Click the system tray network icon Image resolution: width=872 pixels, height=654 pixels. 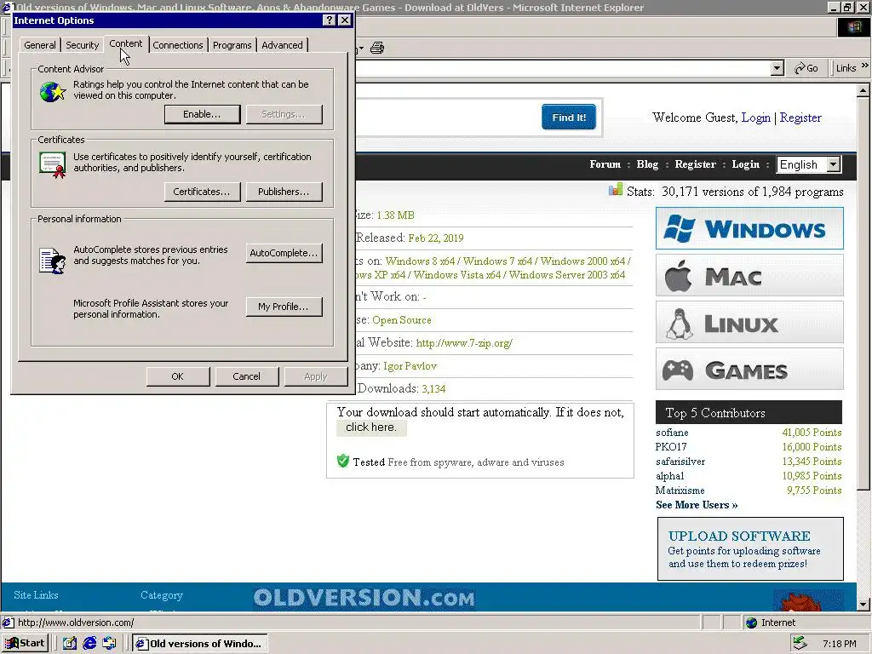pyautogui.click(x=800, y=643)
